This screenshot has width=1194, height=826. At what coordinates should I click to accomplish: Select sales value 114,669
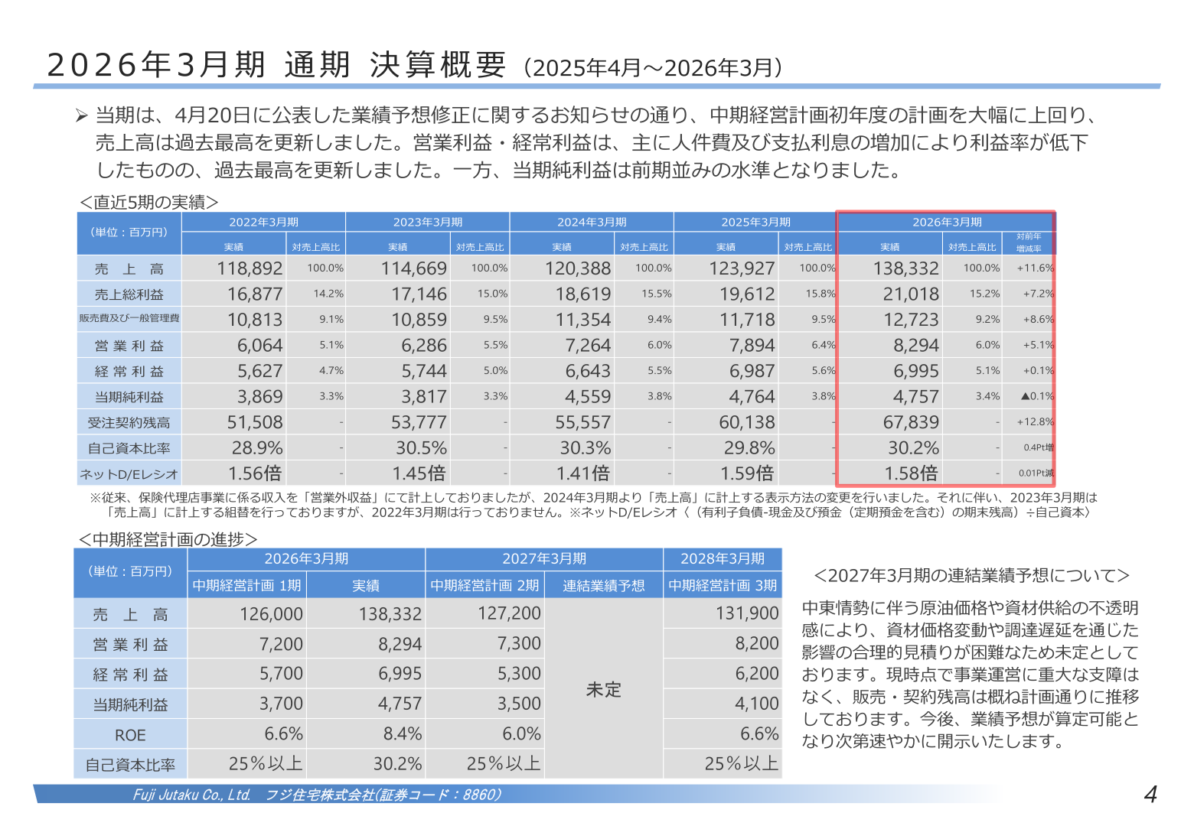[x=414, y=268]
